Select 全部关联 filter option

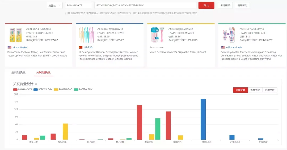[x=240, y=90]
